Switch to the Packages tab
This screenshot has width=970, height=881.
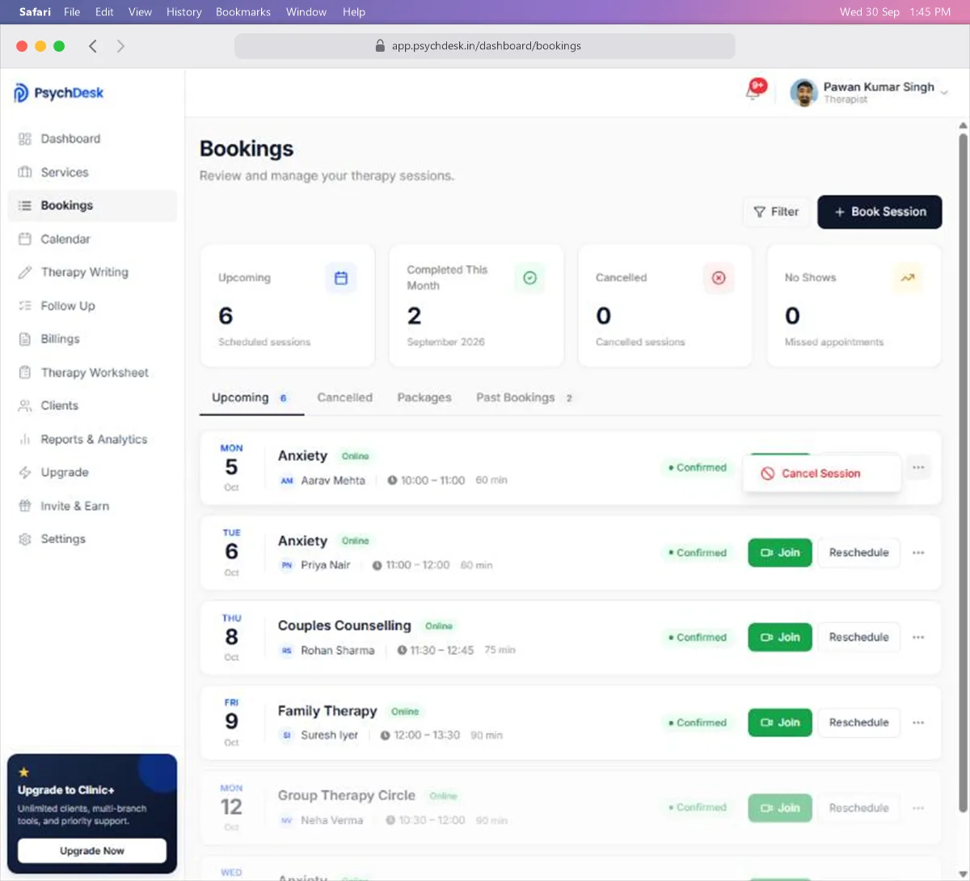point(424,398)
